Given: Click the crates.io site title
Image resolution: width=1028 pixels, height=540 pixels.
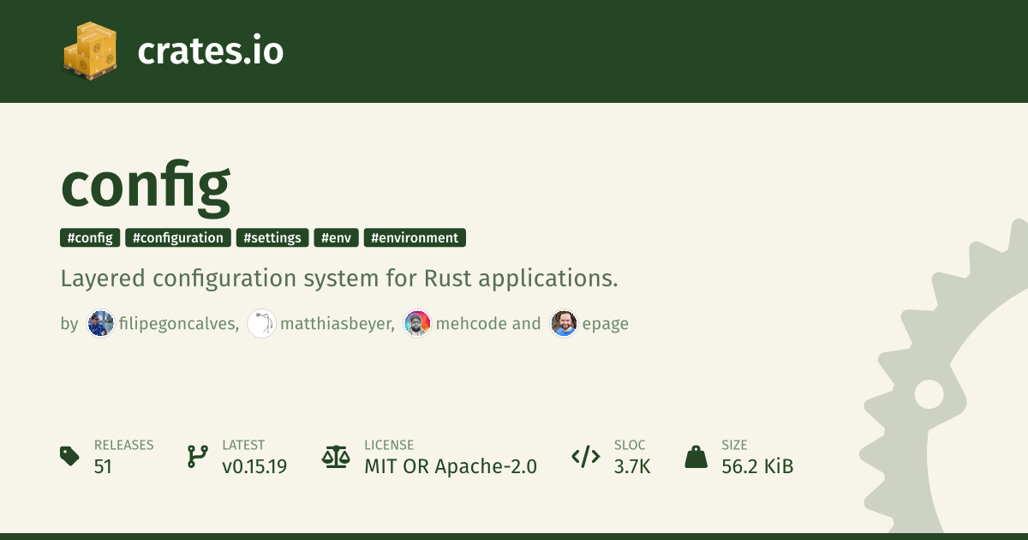Looking at the screenshot, I should tap(210, 51).
